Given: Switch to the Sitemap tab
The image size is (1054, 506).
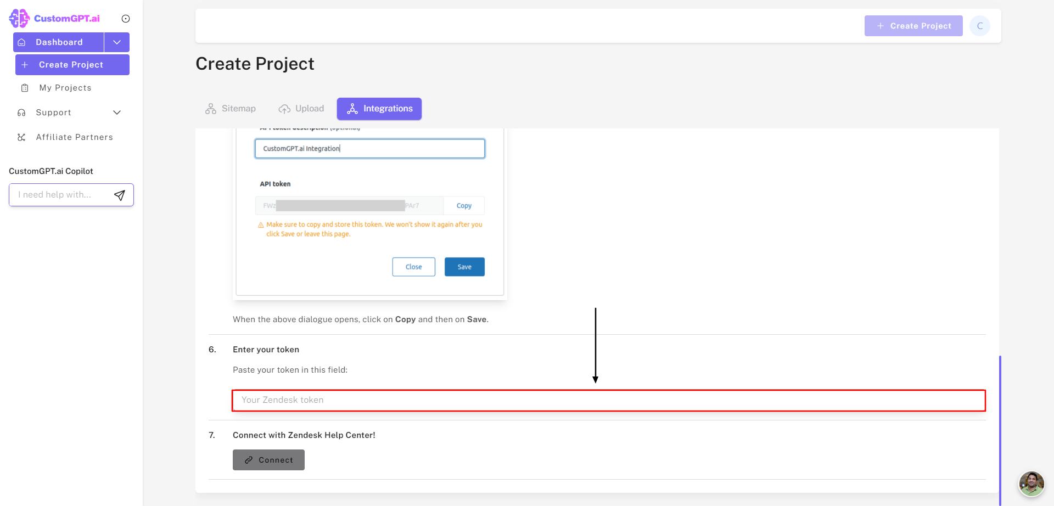Looking at the screenshot, I should [x=231, y=109].
